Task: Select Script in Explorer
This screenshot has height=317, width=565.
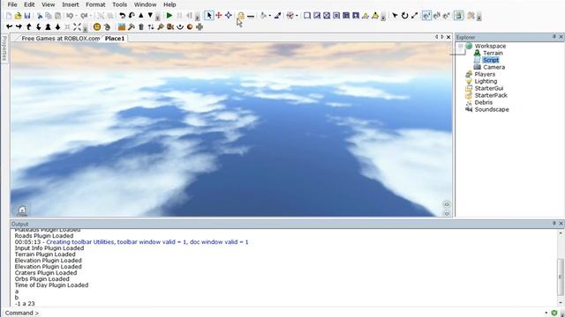Action: click(491, 60)
